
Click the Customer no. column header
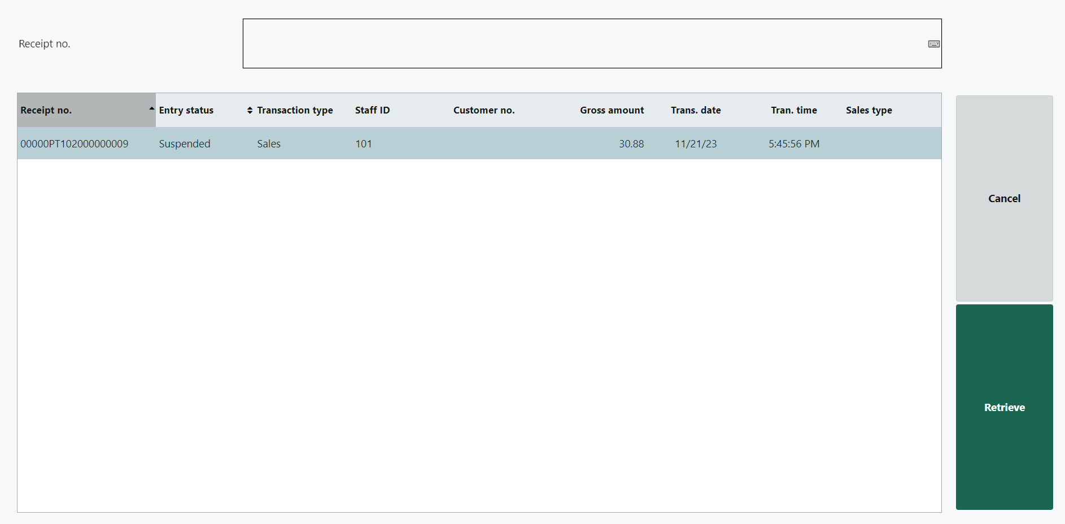[x=483, y=110]
